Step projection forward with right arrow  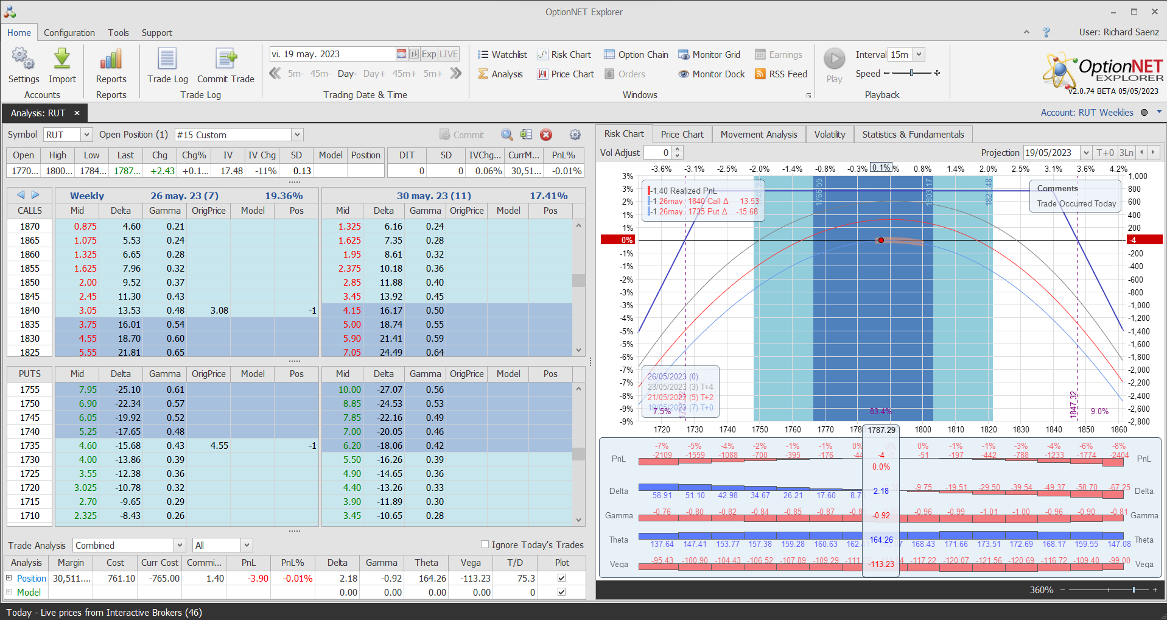(1153, 153)
